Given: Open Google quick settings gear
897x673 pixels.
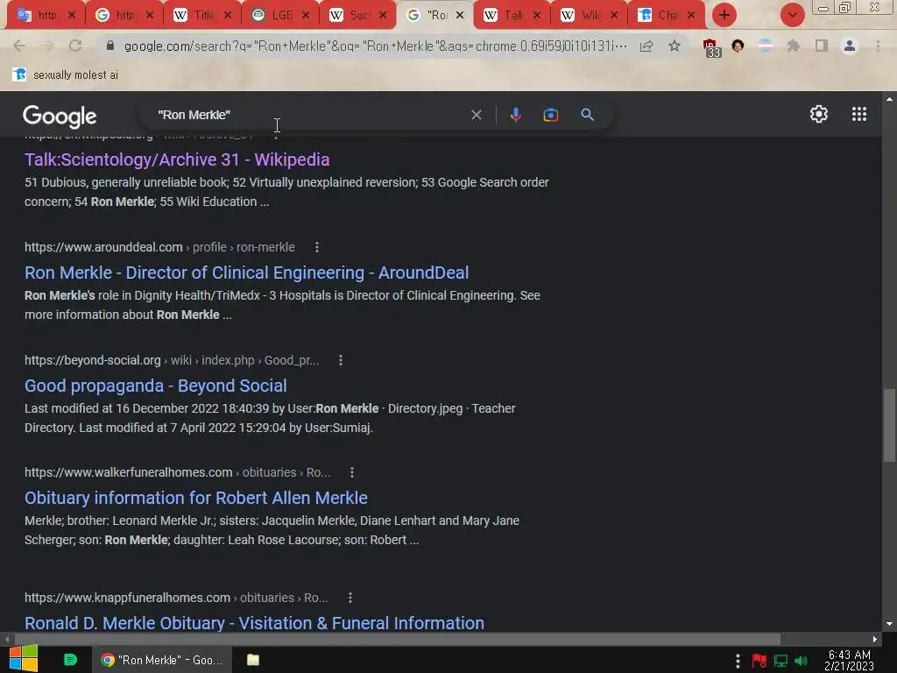Looking at the screenshot, I should click(819, 114).
